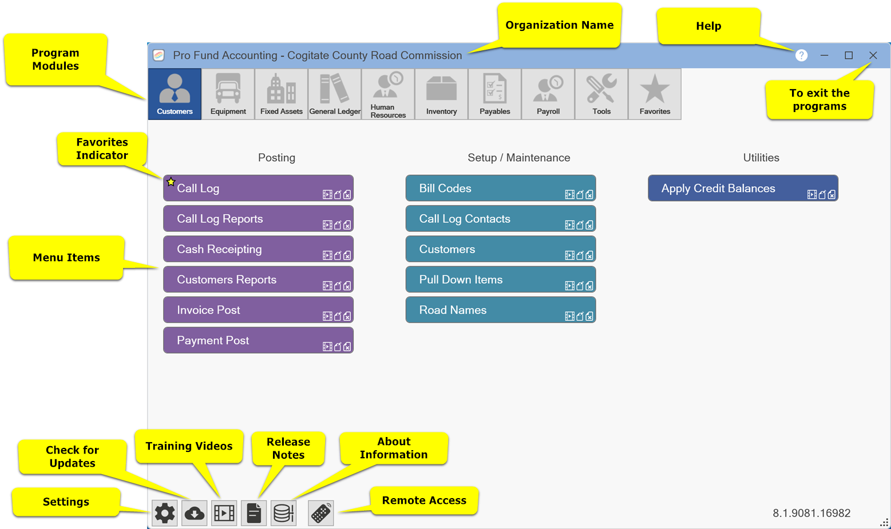Toggle the favorites star on Call Log
The width and height of the screenshot is (891, 529).
point(171,182)
